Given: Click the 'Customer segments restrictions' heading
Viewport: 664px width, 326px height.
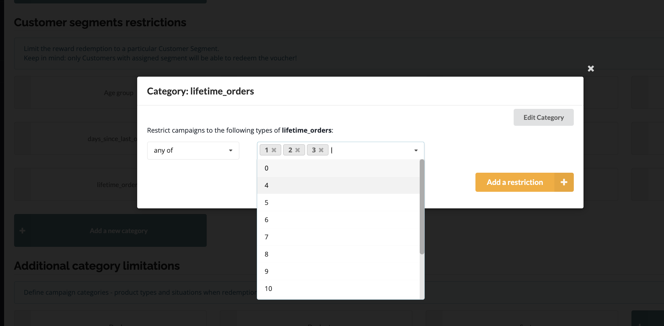Looking at the screenshot, I should pos(100,23).
